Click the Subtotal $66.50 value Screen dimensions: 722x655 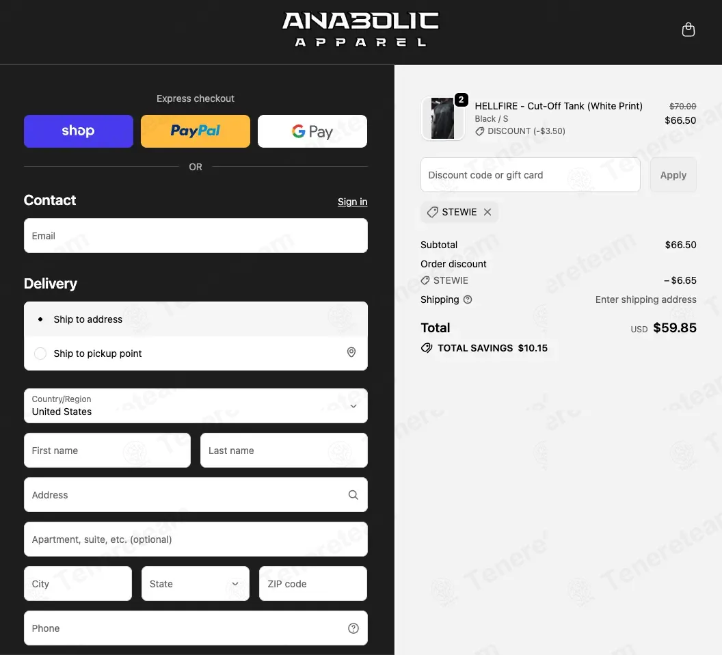pos(680,245)
